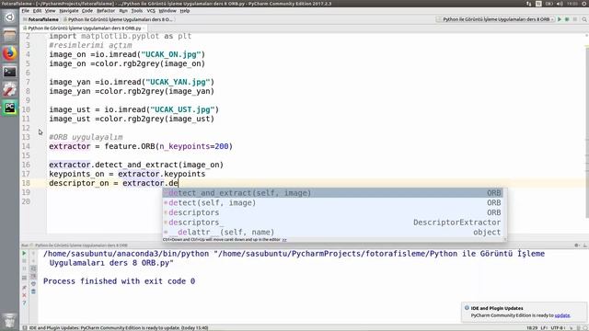Image resolution: width=589 pixels, height=331 pixels.
Task: Open Search Everywhere magnifier icon
Action: (584, 19)
